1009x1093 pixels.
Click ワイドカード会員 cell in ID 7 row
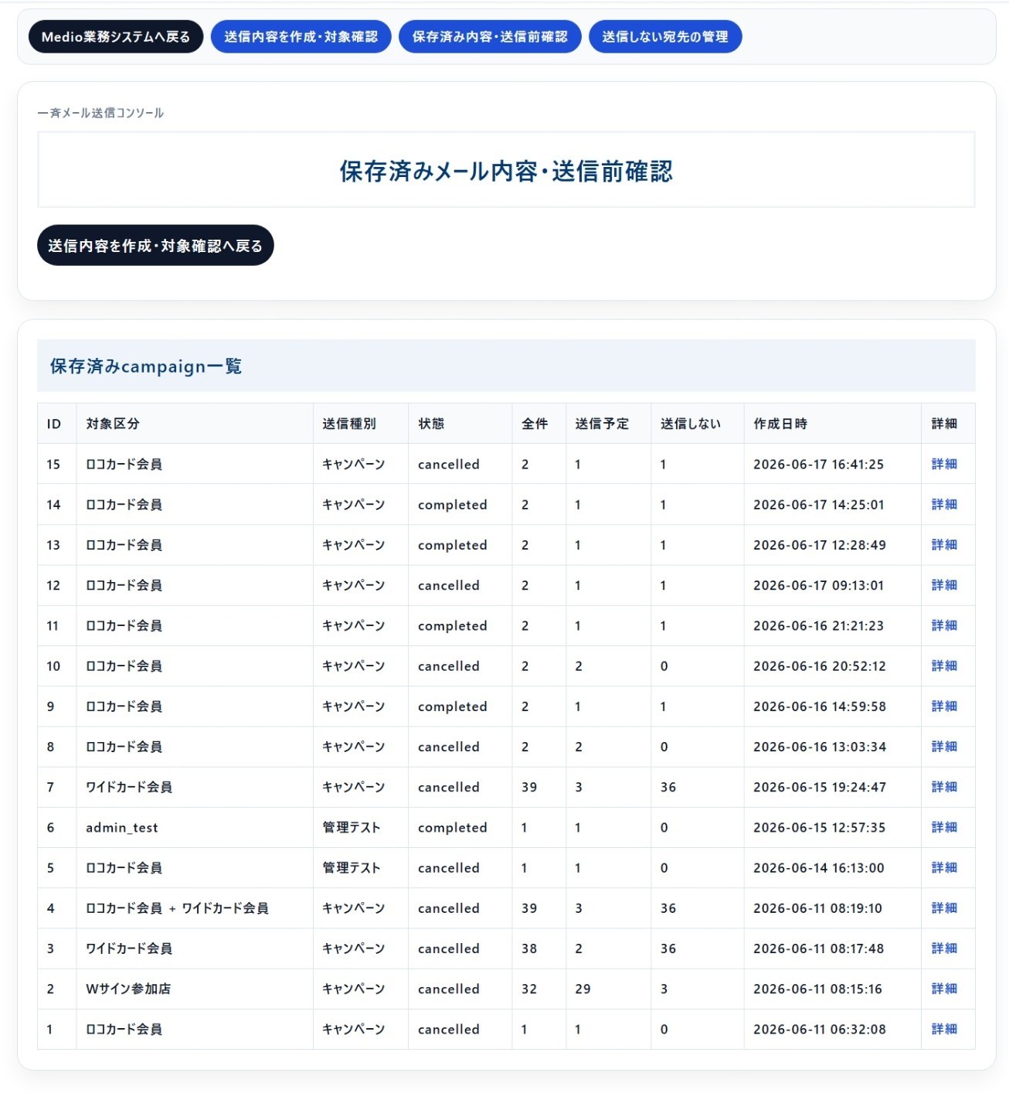(x=195, y=787)
